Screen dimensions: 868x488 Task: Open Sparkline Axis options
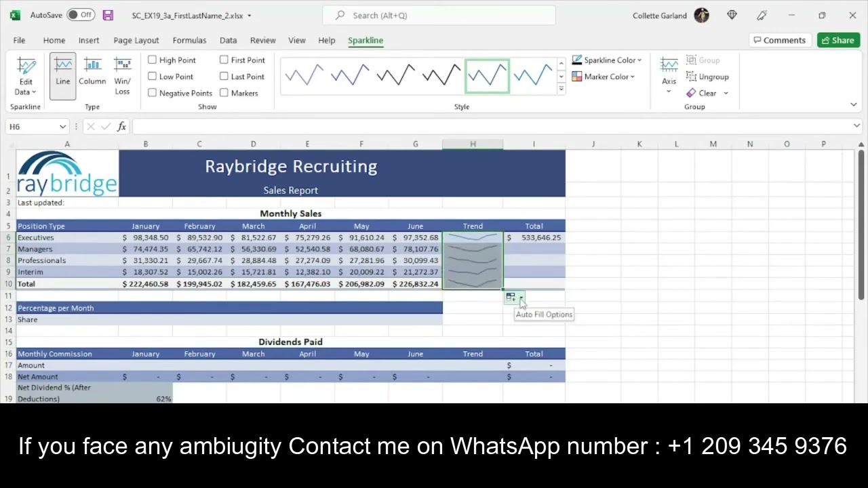(x=669, y=76)
